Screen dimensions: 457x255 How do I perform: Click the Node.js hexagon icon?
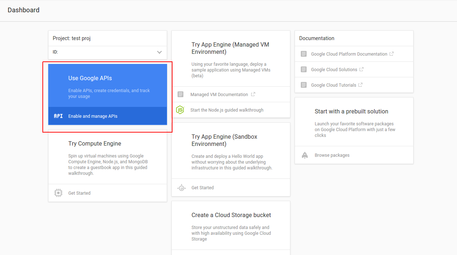[x=180, y=110]
